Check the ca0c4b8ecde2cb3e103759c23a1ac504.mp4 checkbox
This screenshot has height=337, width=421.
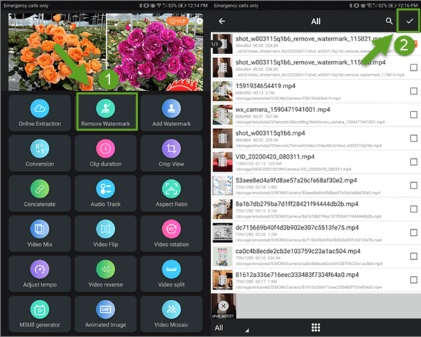pyautogui.click(x=414, y=256)
